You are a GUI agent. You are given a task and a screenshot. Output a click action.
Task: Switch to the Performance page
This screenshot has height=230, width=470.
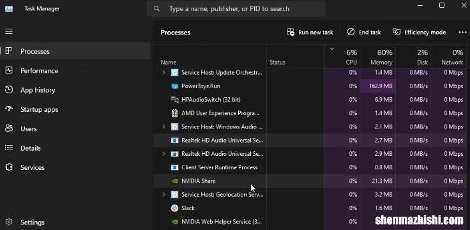pyautogui.click(x=75, y=71)
